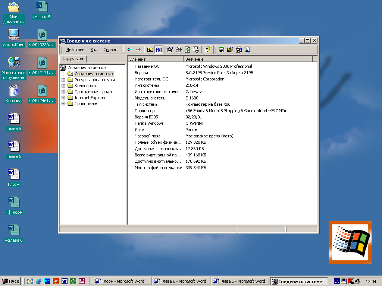Select the Компоненты folder in tree
The height and width of the screenshot is (286, 382).
(86, 86)
